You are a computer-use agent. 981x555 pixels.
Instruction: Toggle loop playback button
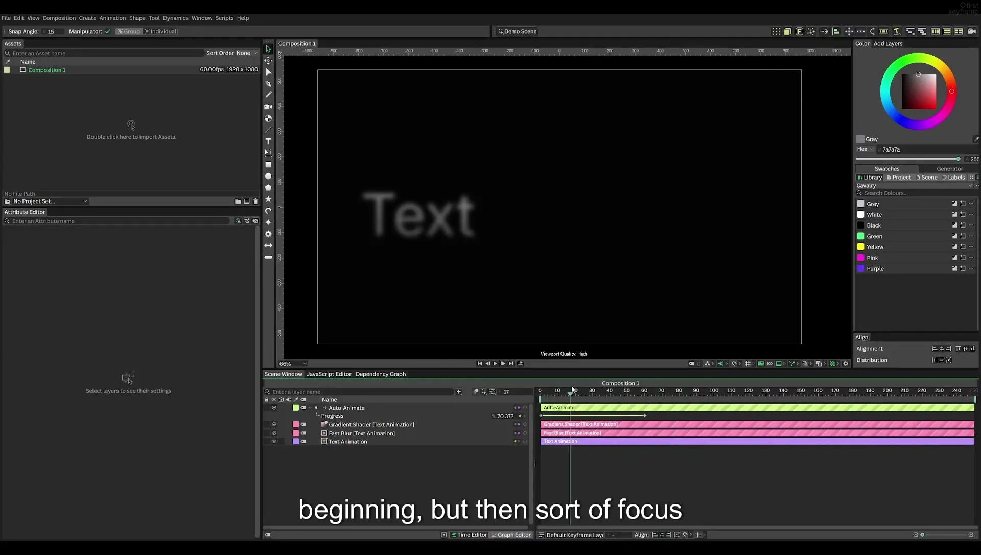click(520, 364)
